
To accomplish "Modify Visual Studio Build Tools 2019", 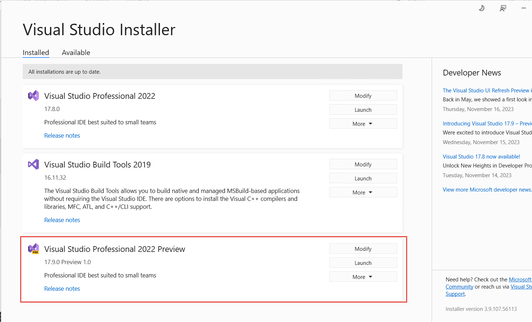I will (363, 164).
